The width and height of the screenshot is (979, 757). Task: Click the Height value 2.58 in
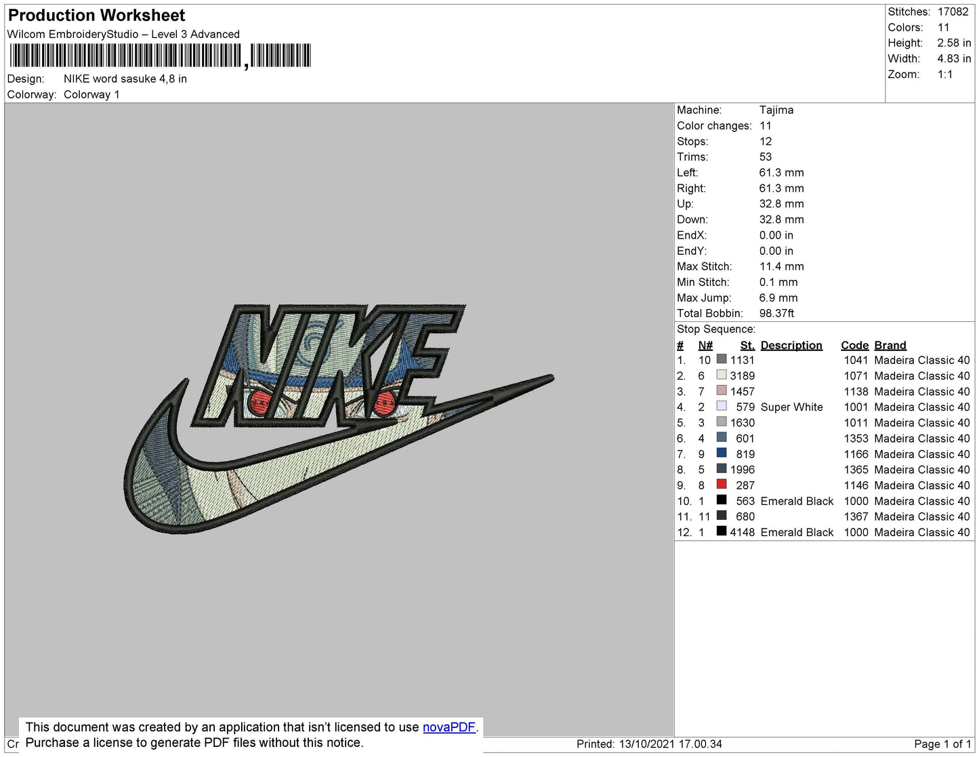(954, 43)
